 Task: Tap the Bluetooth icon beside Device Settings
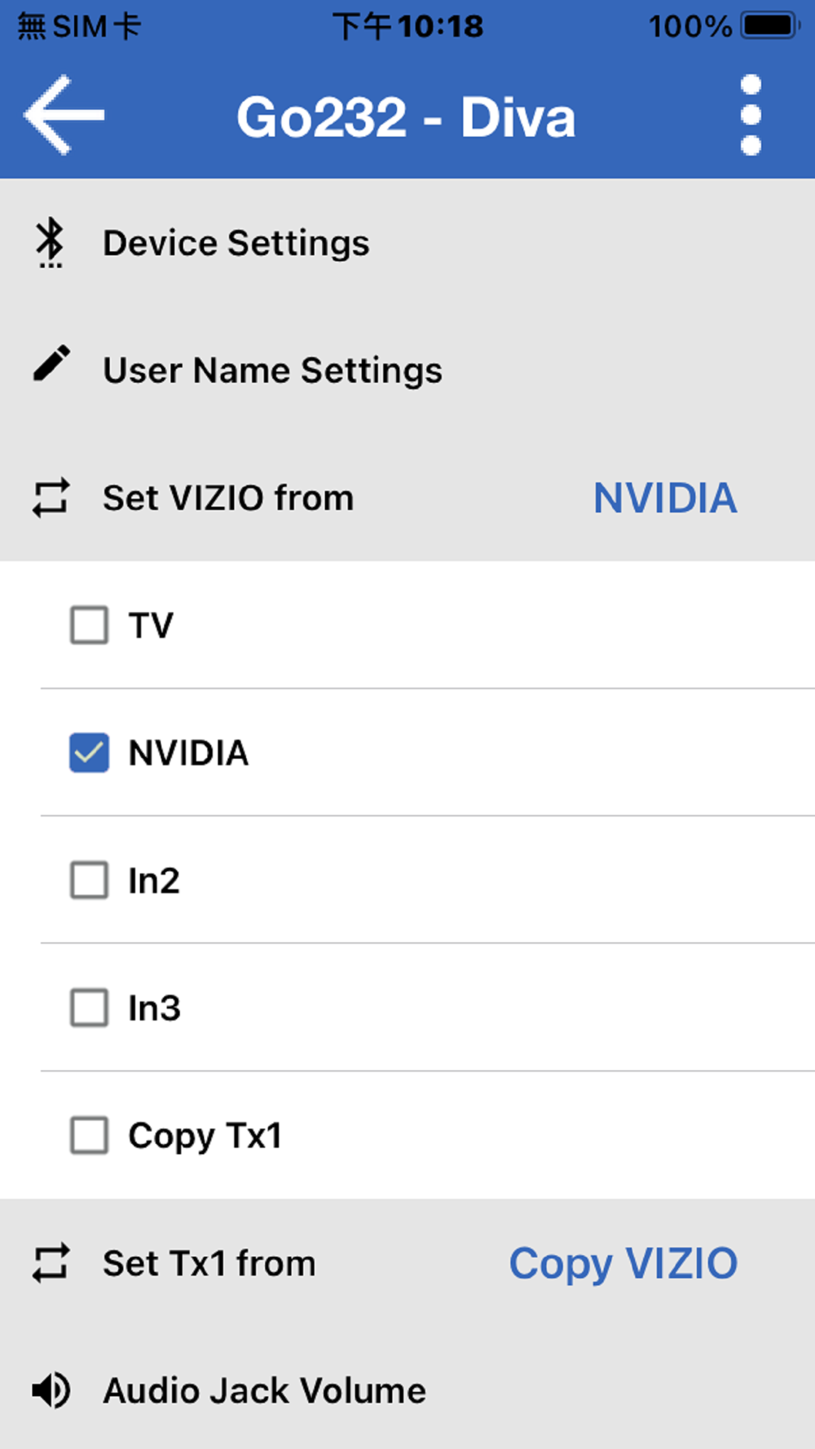51,243
